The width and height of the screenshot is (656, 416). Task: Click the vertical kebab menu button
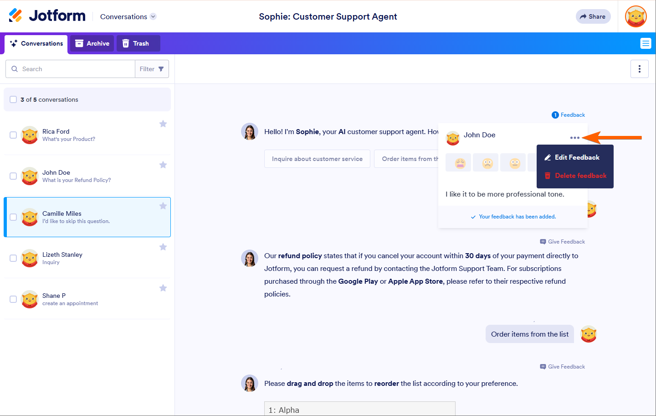click(639, 69)
